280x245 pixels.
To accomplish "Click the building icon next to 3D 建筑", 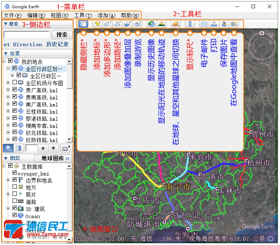I will pos(21,208).
